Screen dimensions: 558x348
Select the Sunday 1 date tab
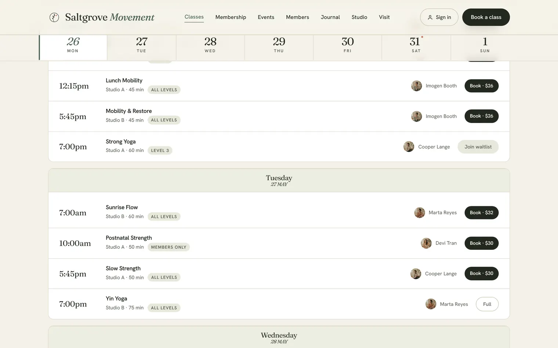click(485, 47)
